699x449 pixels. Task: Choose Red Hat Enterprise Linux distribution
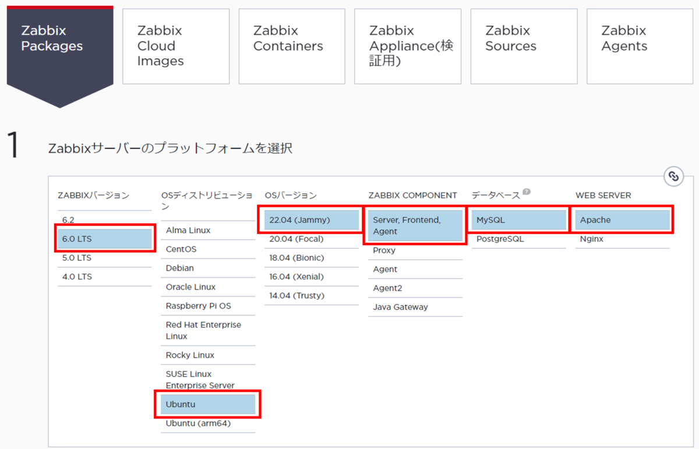click(x=208, y=330)
